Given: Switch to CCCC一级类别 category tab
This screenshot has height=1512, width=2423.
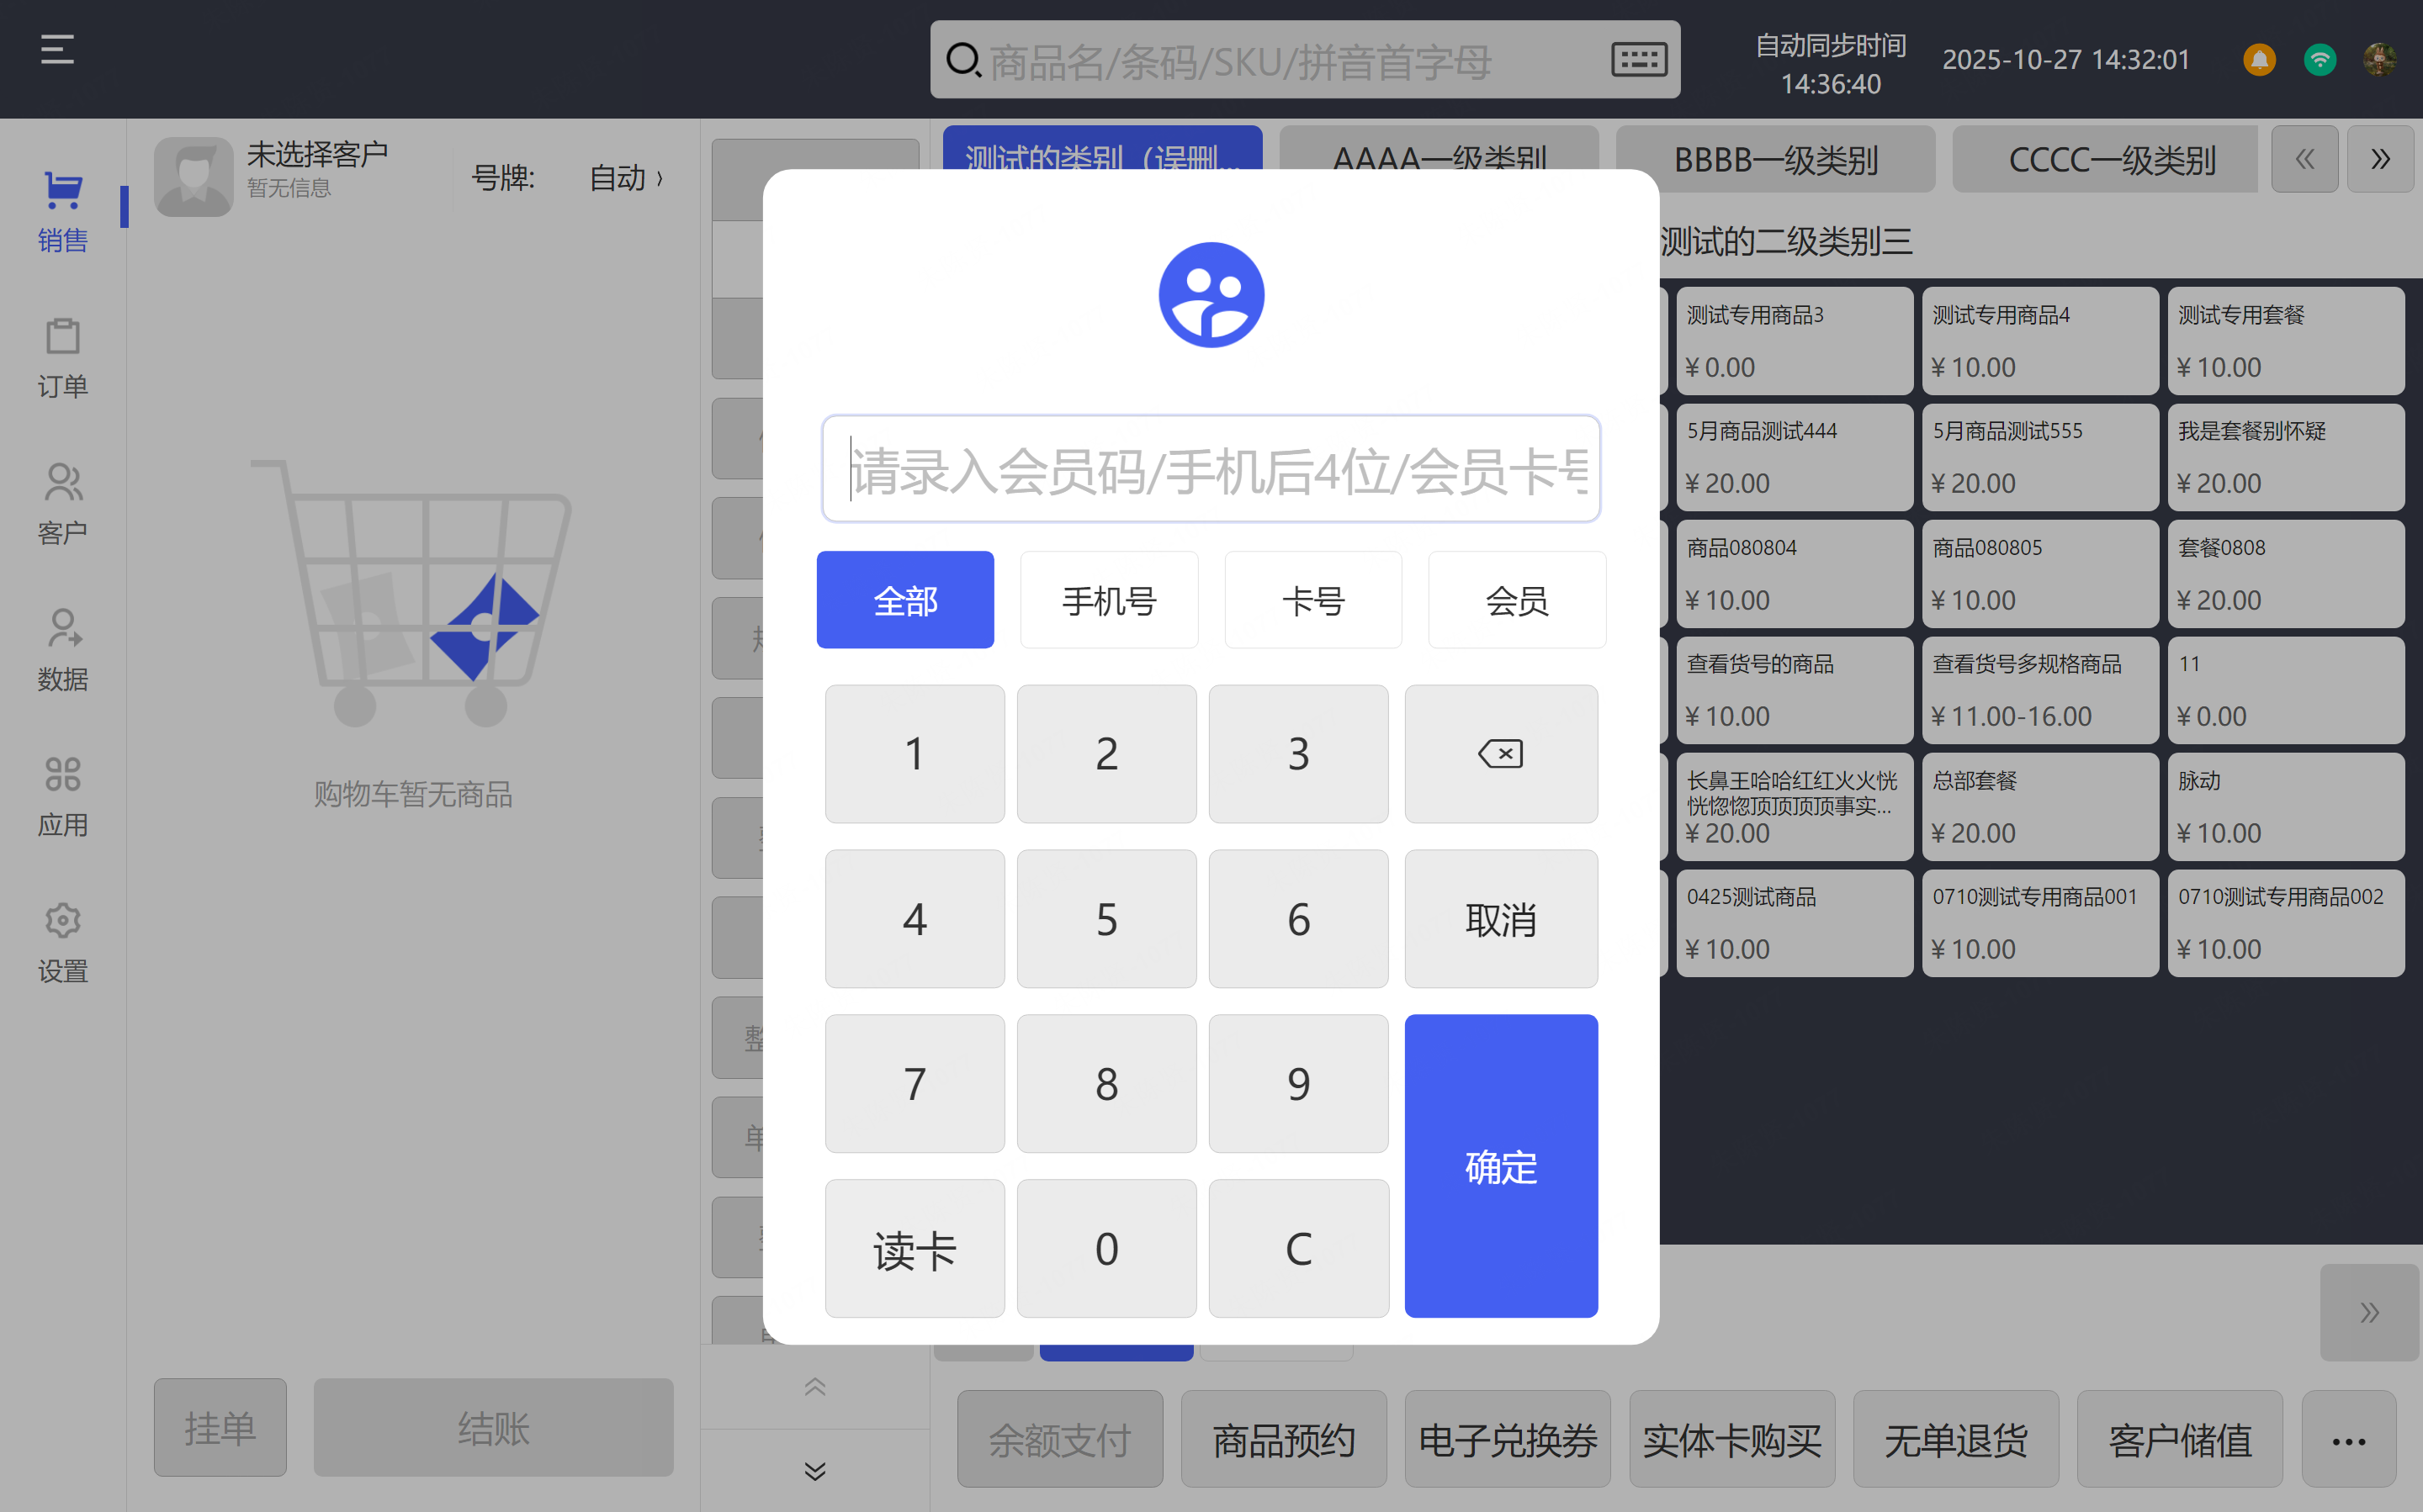Looking at the screenshot, I should point(2111,159).
